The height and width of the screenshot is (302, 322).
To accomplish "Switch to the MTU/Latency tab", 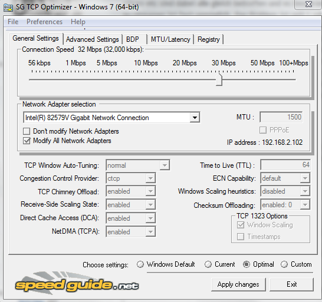I will tap(170, 39).
